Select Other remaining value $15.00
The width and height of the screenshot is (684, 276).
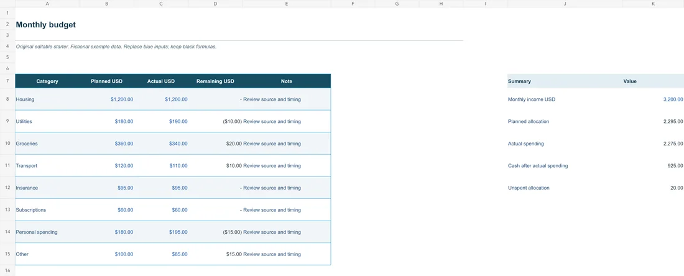point(215,254)
